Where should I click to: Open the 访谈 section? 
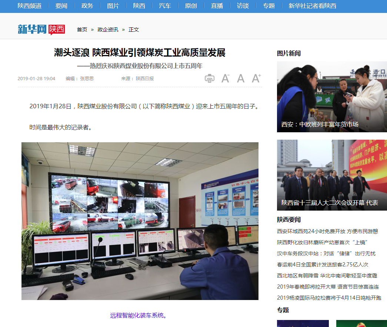point(243,6)
